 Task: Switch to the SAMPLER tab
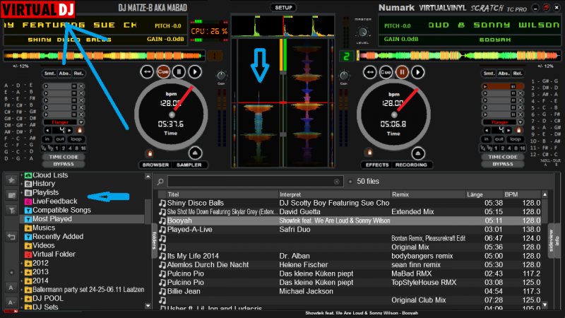[189, 165]
